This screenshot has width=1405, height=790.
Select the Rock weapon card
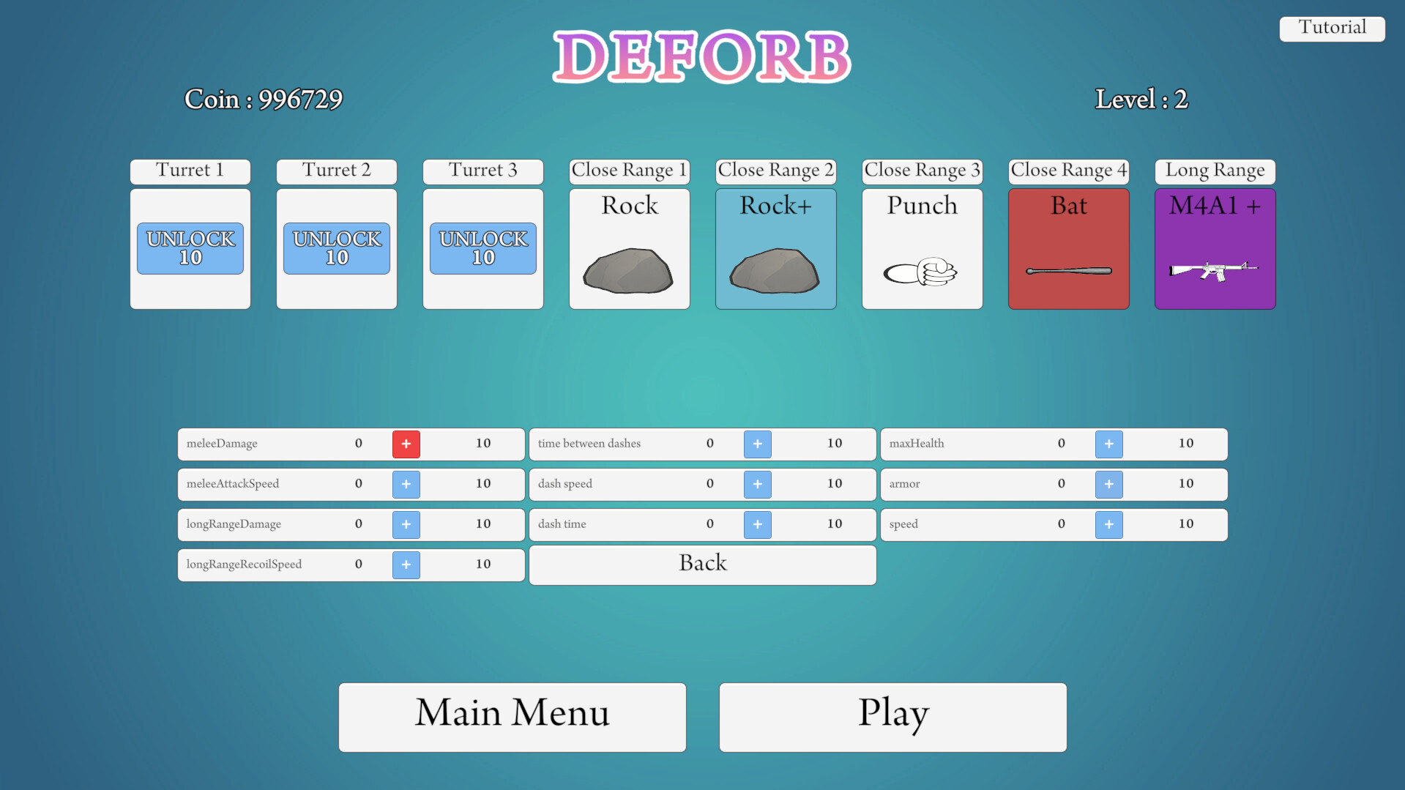(x=629, y=249)
